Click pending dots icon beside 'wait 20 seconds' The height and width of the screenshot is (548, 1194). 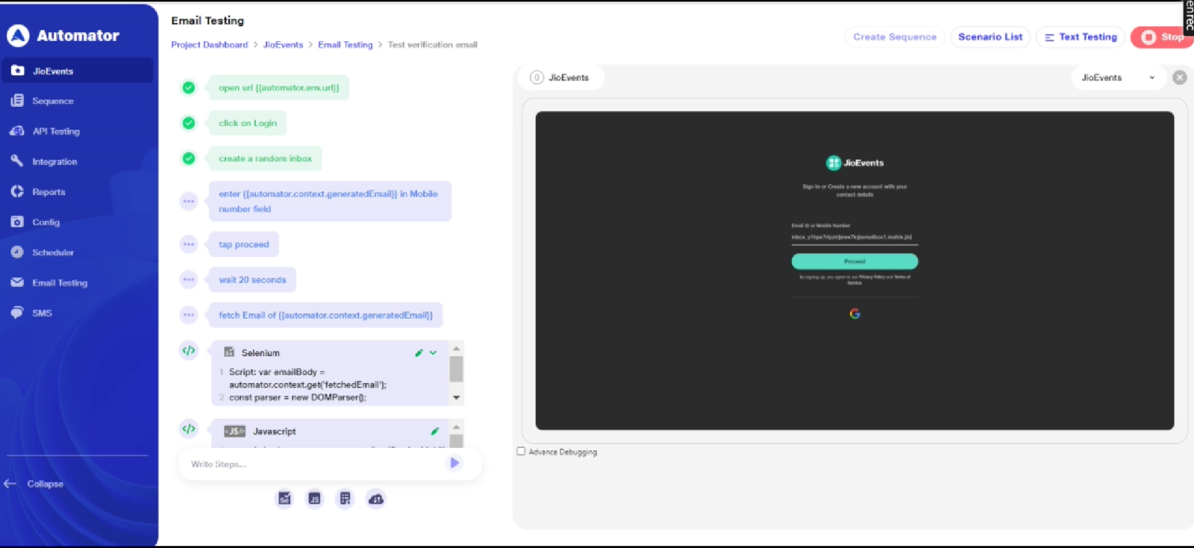pos(189,279)
